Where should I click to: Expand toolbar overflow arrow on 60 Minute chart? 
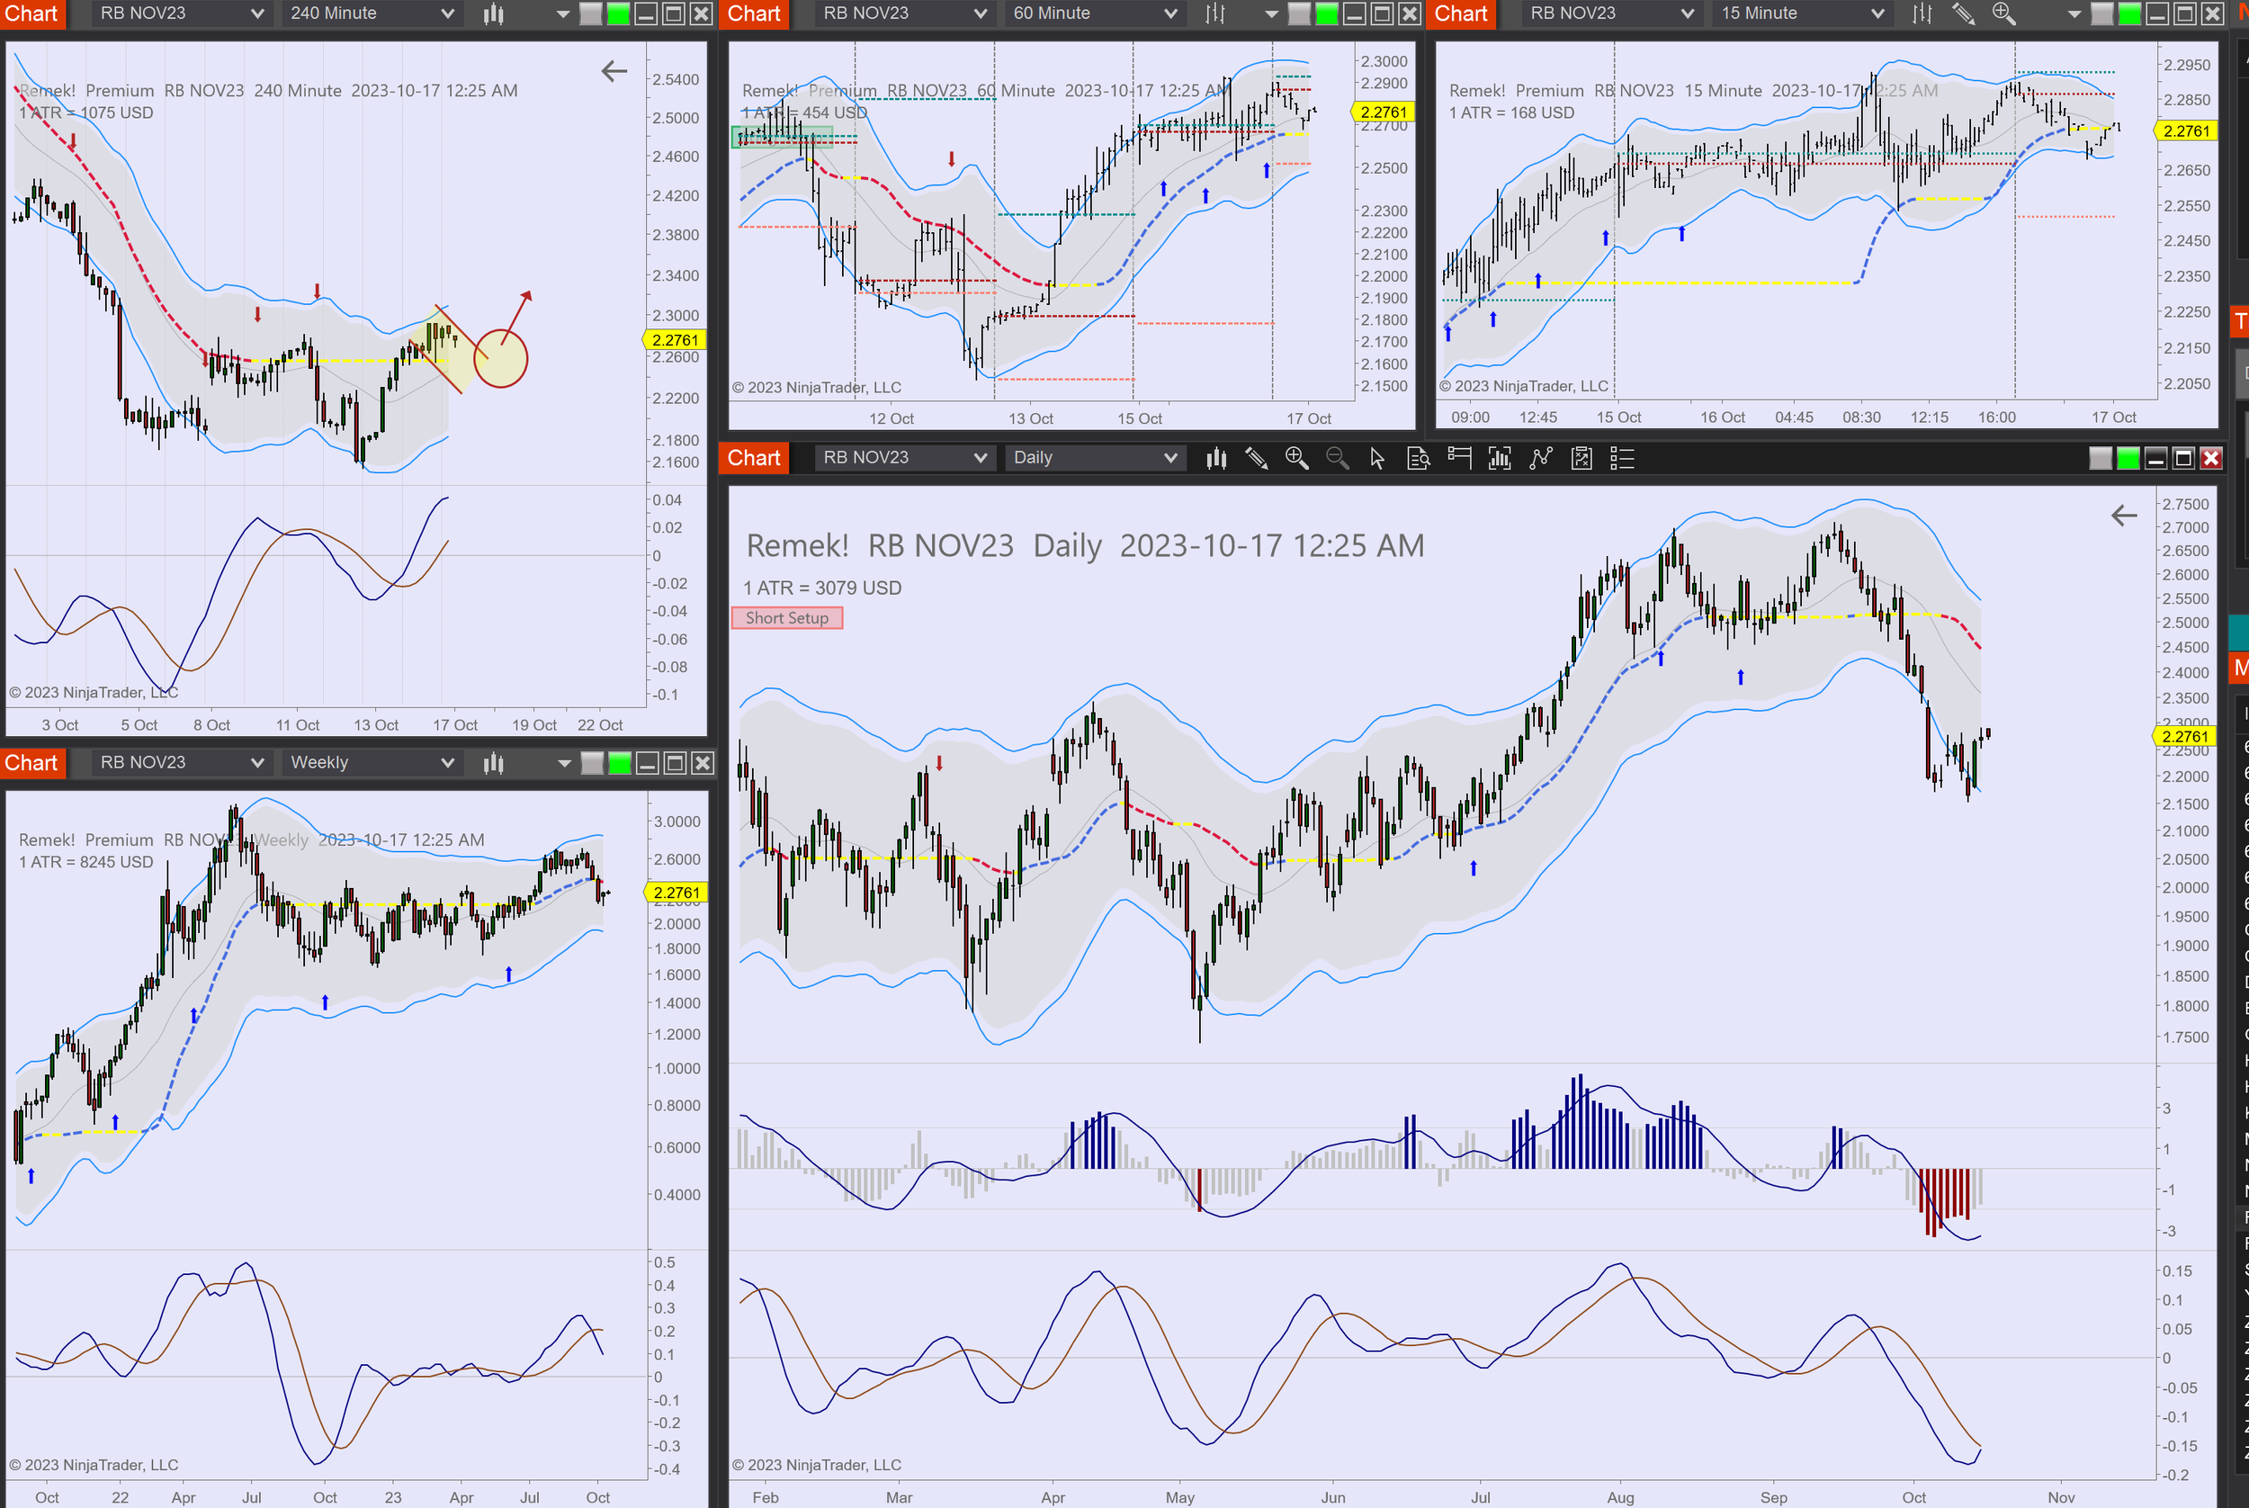click(1271, 13)
